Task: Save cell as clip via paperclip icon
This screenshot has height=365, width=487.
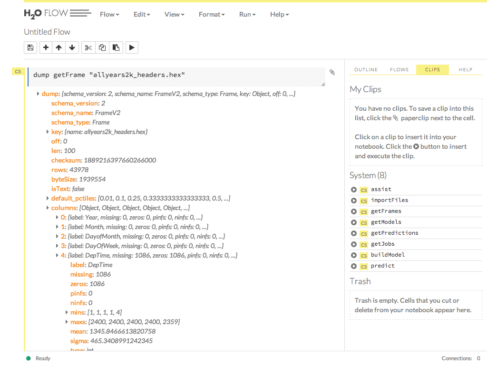Action: (x=332, y=72)
